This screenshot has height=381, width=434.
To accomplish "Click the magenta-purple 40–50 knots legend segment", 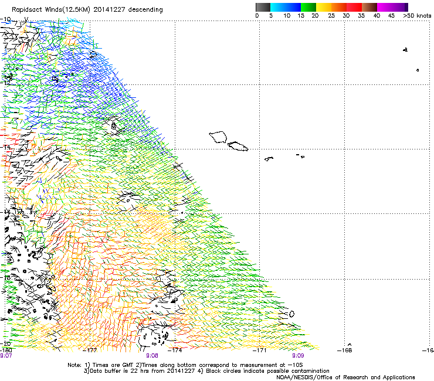I will 392,7.
